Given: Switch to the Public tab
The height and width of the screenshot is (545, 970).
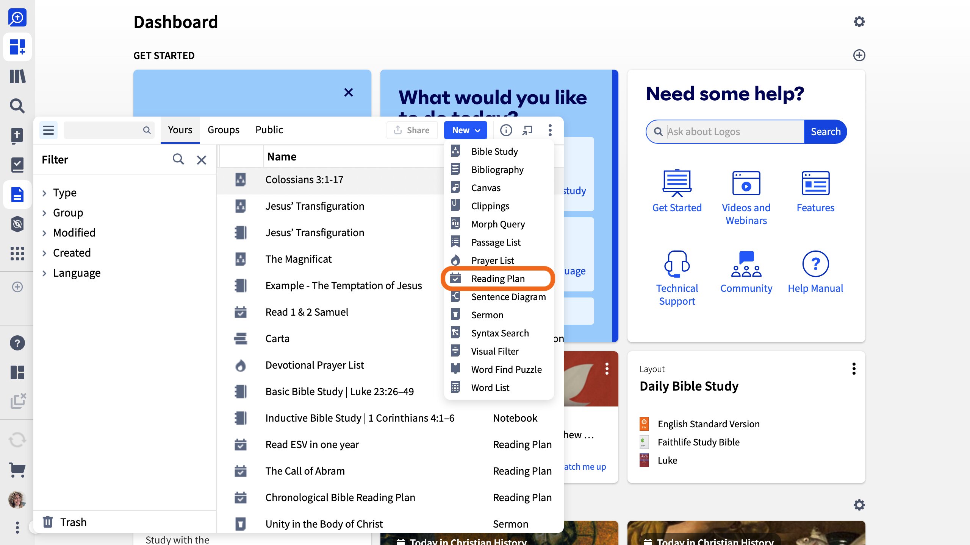Looking at the screenshot, I should (269, 130).
